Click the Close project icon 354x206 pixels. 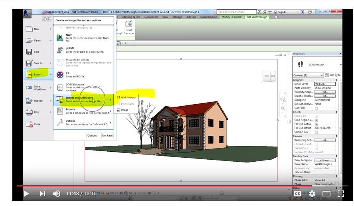tap(29, 124)
